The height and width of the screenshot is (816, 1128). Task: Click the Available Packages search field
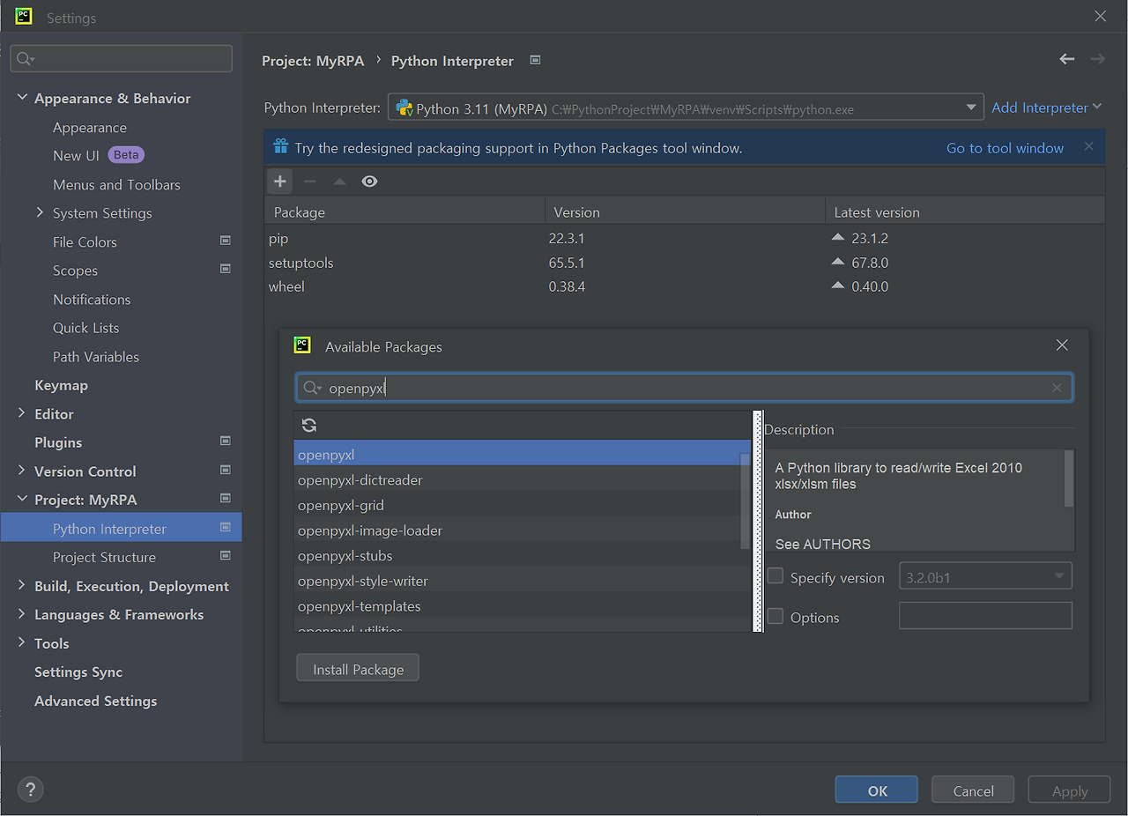[685, 388]
